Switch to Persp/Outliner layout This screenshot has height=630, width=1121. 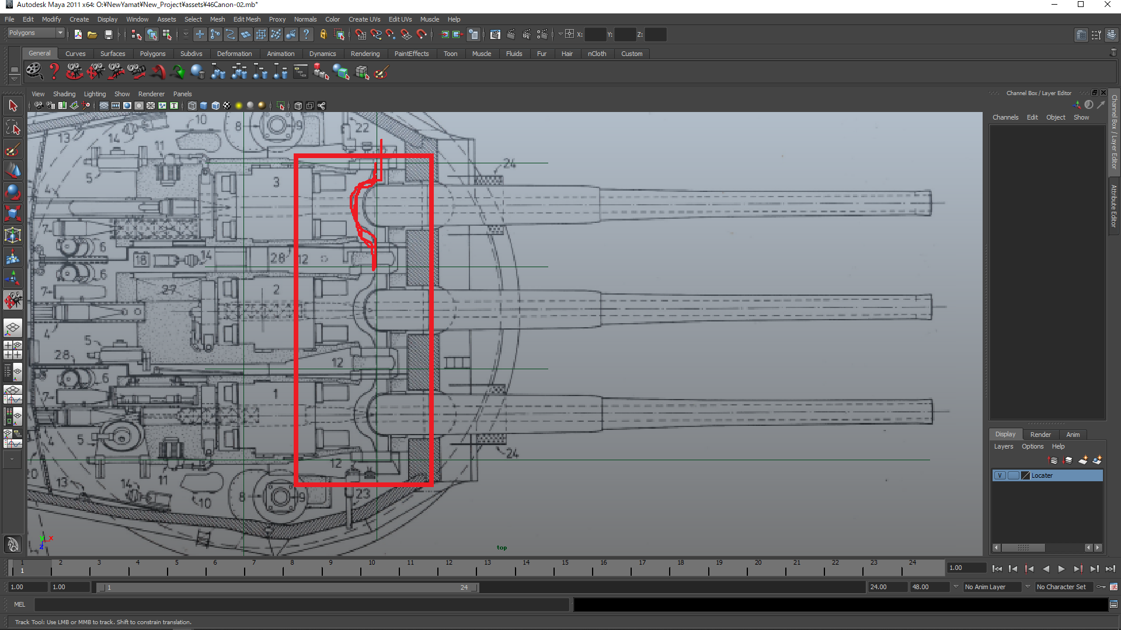[13, 372]
